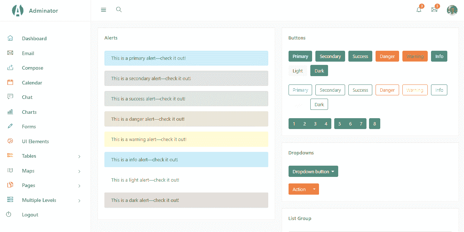The image size is (464, 232).
Task: Click the Calendar icon in sidebar
Action: 10,82
